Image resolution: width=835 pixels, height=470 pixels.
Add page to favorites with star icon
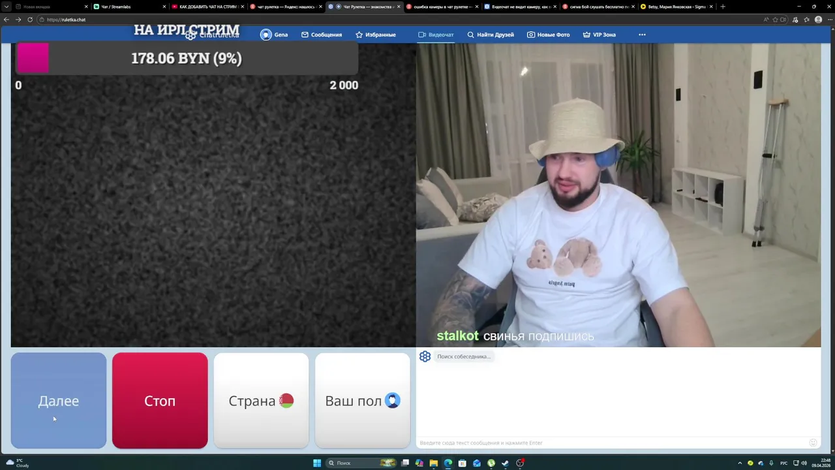coord(776,20)
